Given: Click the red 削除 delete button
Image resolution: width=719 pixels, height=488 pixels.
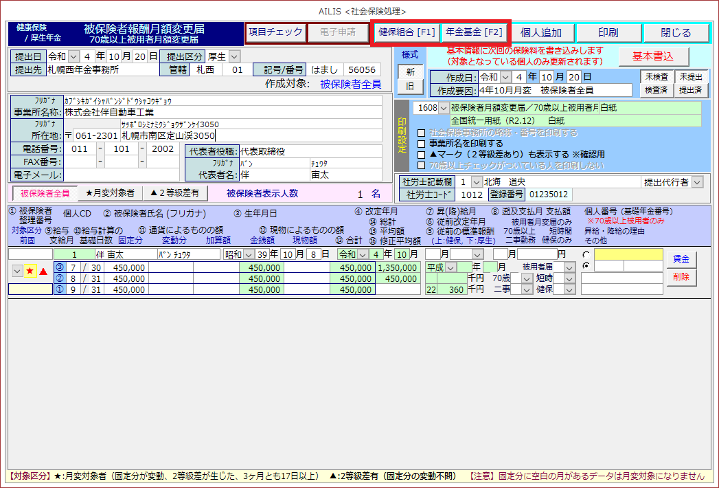Looking at the screenshot, I should [681, 277].
